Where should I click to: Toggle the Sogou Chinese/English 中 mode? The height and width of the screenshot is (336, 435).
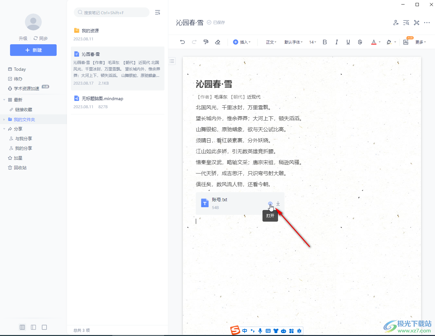pos(245,331)
